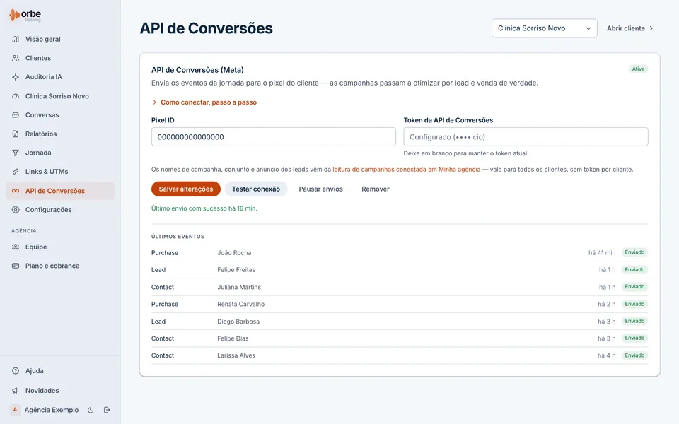The image size is (679, 424).
Task: Click the Token da API de Conversões field
Action: point(526,136)
